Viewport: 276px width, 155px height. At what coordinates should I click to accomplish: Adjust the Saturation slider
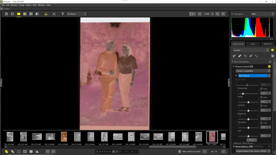coord(248,128)
